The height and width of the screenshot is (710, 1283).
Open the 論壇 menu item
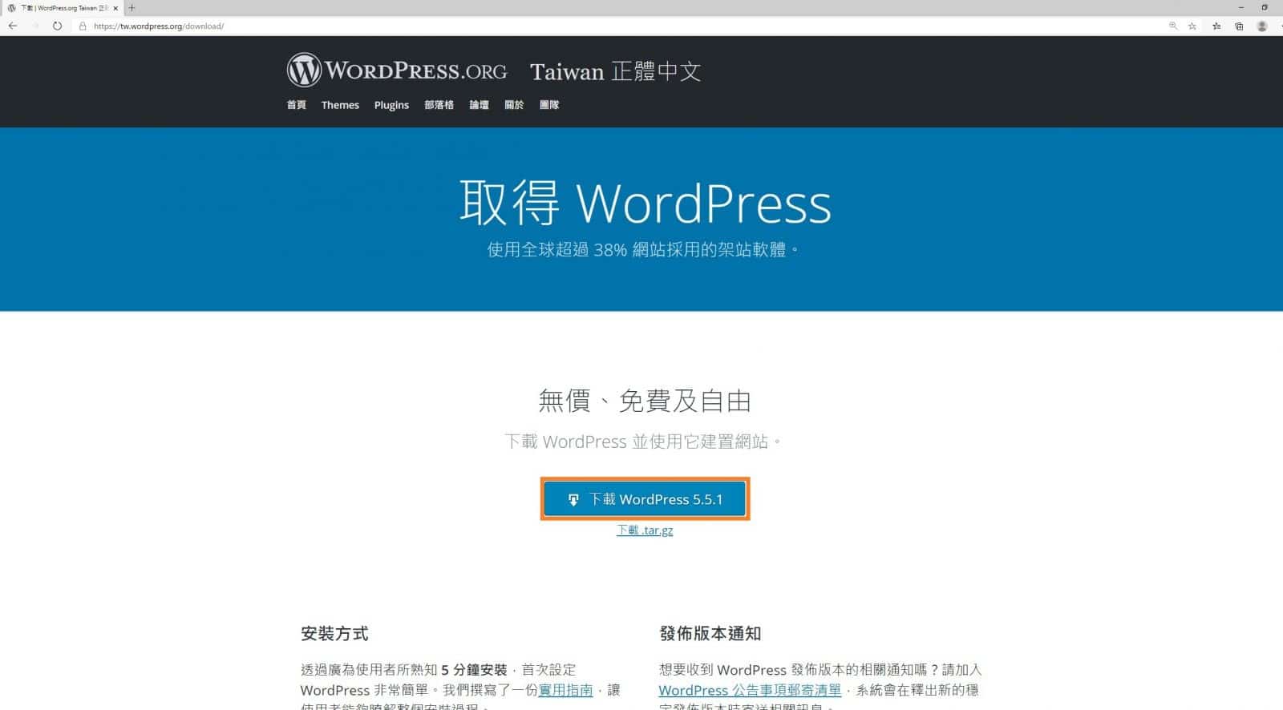click(x=479, y=105)
